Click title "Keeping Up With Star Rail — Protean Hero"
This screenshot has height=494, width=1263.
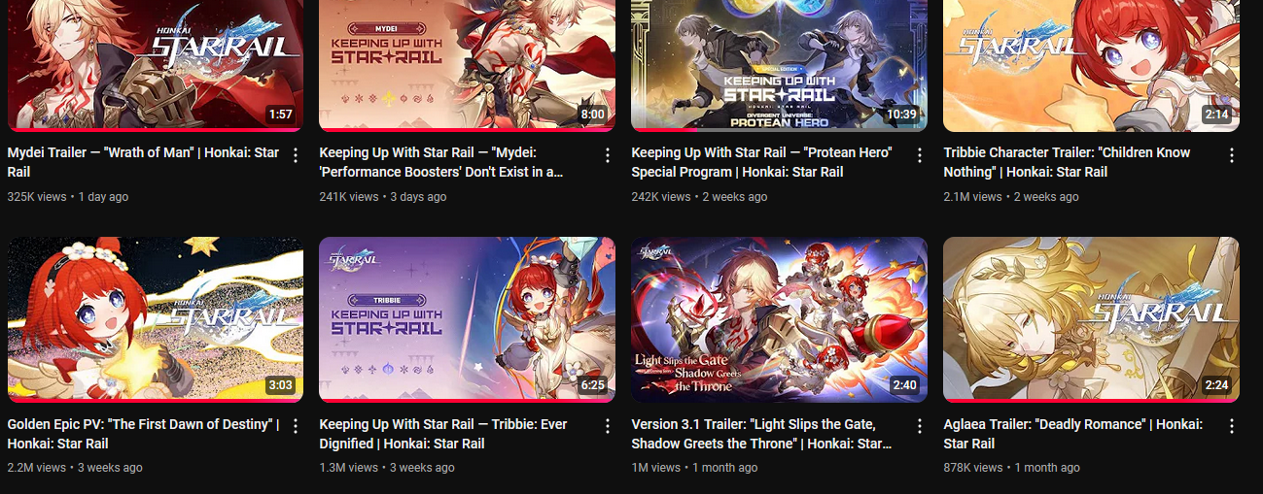point(762,162)
